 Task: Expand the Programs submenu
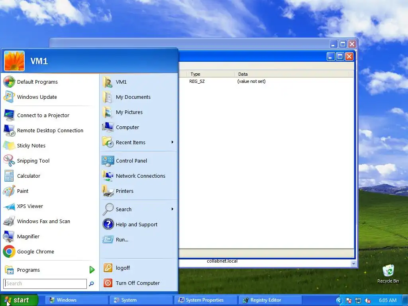pos(49,270)
